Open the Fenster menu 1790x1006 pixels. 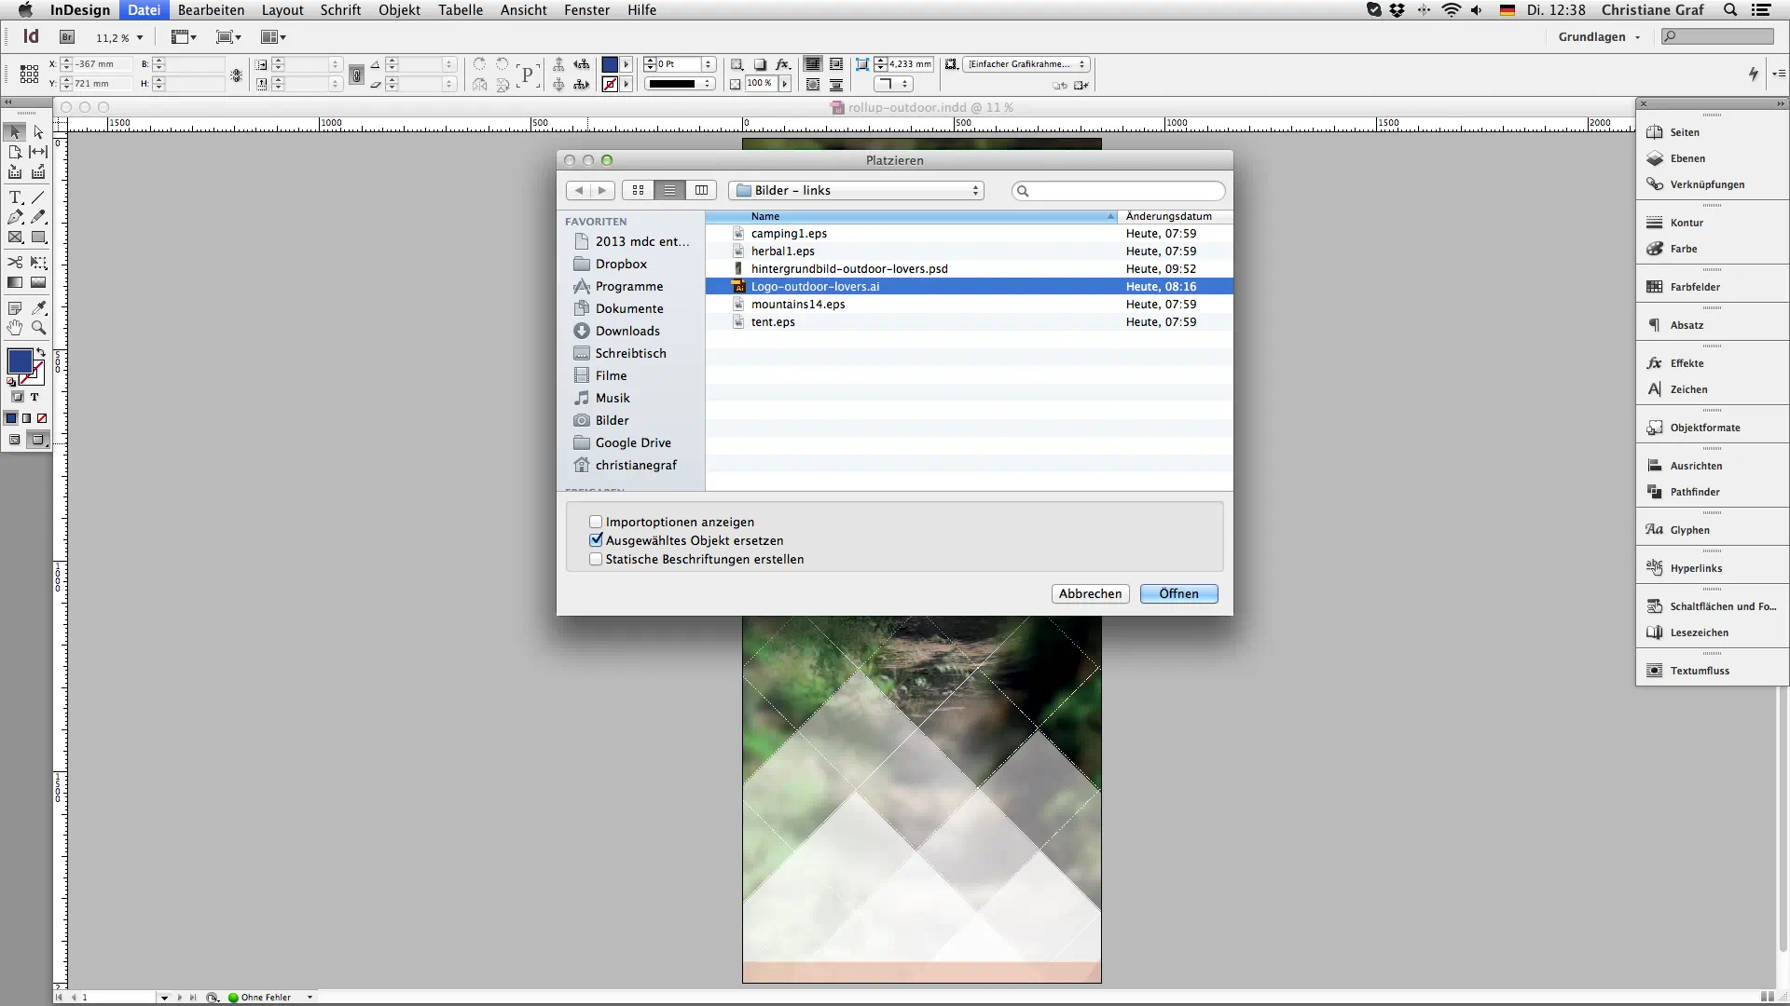click(586, 10)
